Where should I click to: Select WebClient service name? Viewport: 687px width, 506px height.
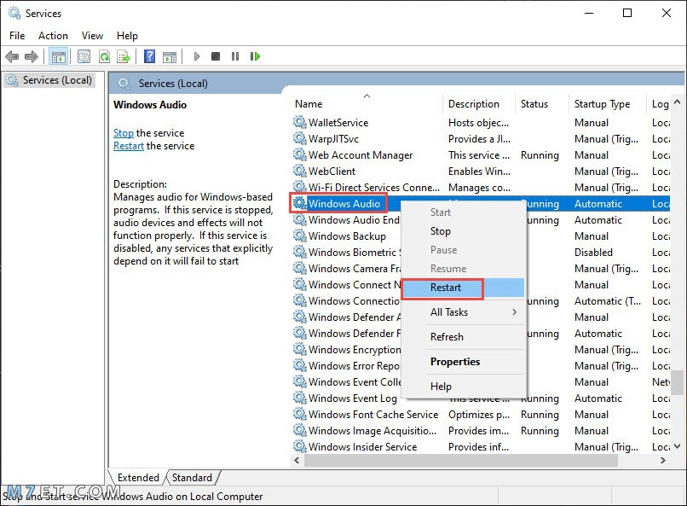[x=332, y=171]
